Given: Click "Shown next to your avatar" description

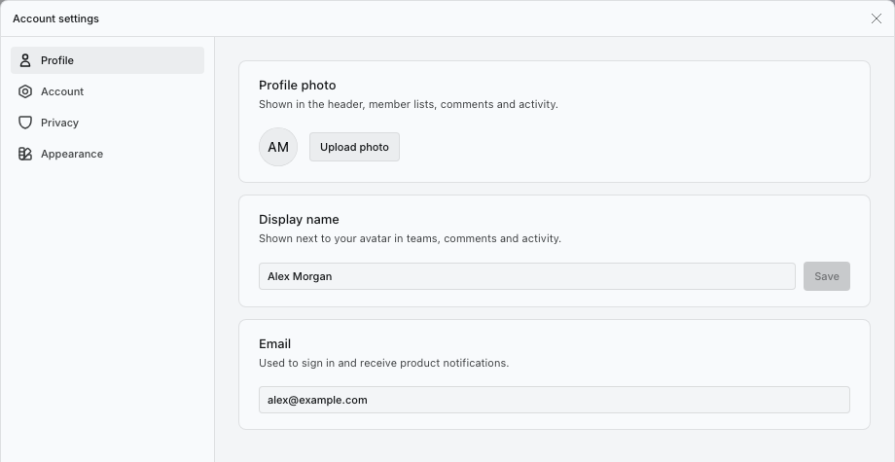Looking at the screenshot, I should 410,238.
